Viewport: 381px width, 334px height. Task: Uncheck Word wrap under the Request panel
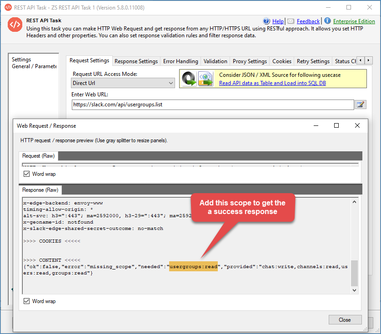pyautogui.click(x=27, y=174)
